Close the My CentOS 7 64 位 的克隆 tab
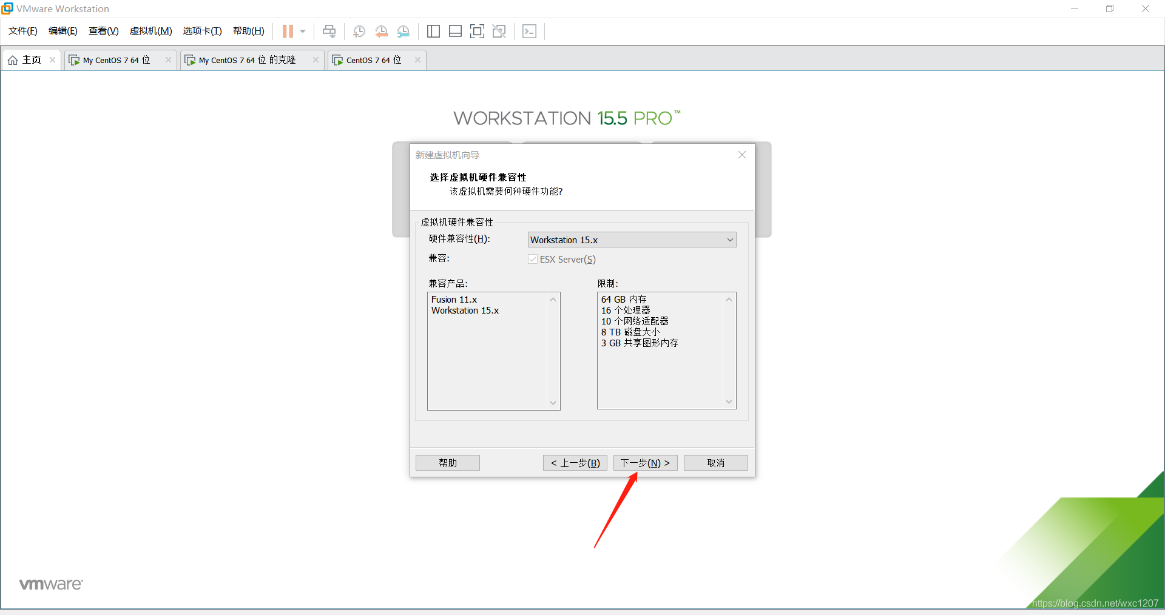 [316, 59]
